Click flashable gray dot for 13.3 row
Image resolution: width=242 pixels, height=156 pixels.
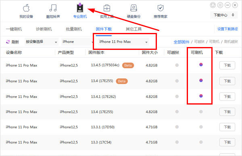(201, 142)
